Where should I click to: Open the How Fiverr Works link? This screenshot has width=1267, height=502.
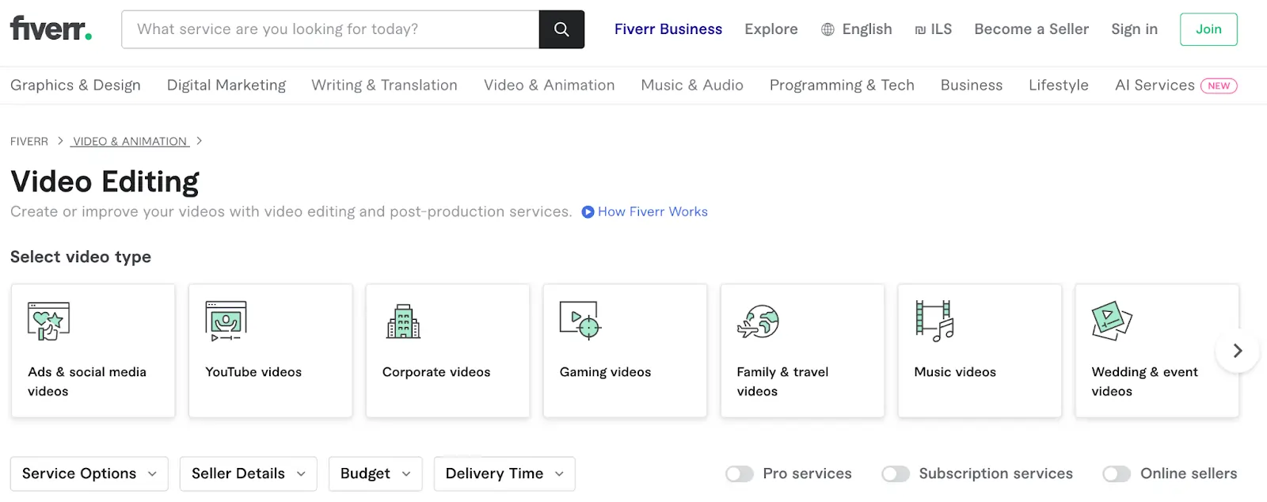coord(652,211)
